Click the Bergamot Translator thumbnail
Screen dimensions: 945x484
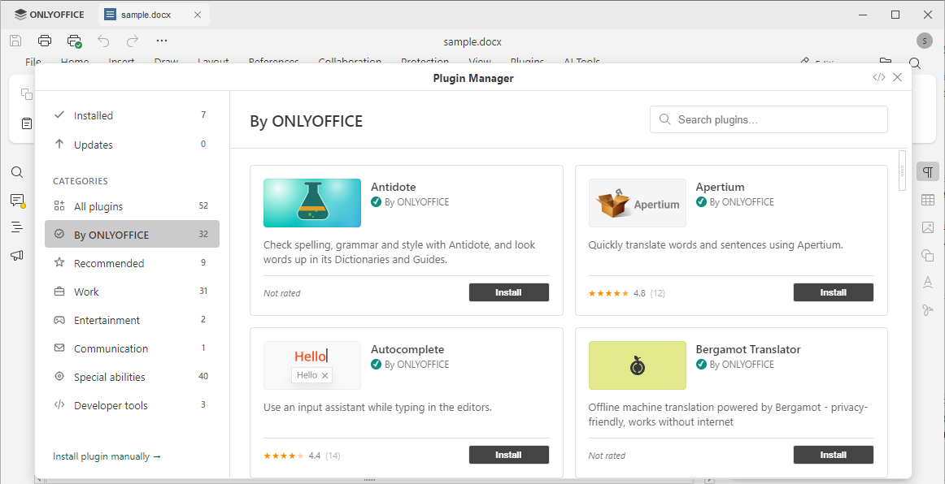(x=637, y=365)
